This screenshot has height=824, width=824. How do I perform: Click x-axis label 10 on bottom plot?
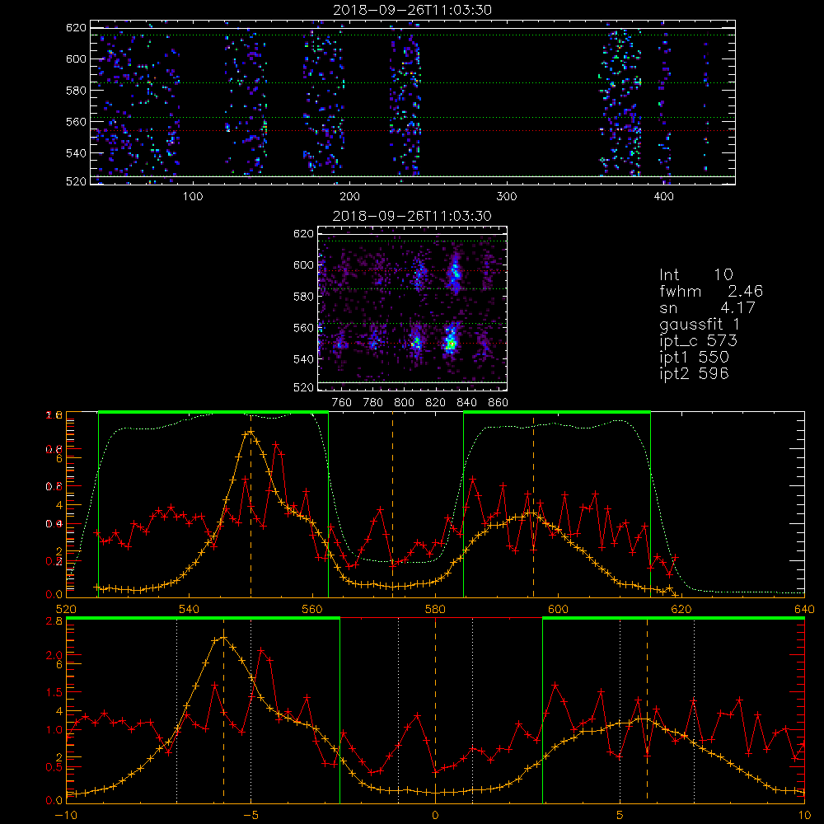804,815
